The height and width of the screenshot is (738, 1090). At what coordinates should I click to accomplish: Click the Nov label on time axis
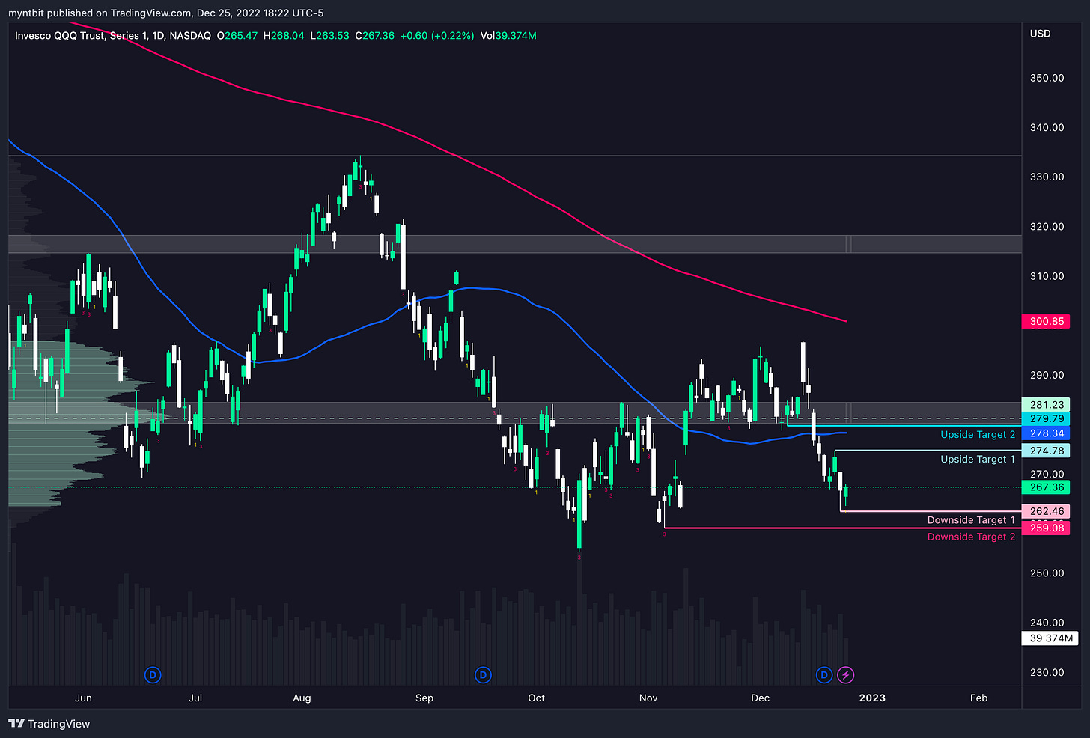(x=648, y=698)
